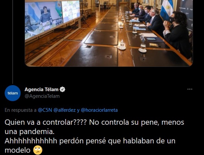Screen dimensions: 204x155
Task: Visit the @horaciorlarreta mention link
Action: (x=99, y=110)
